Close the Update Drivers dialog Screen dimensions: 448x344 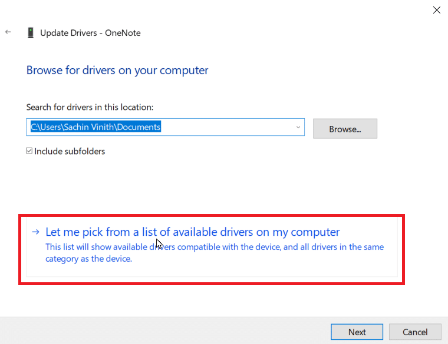436,10
